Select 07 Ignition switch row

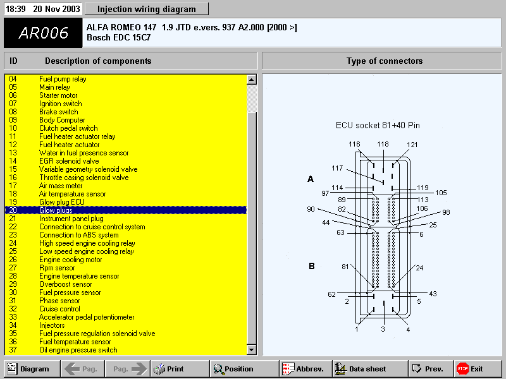(x=126, y=104)
